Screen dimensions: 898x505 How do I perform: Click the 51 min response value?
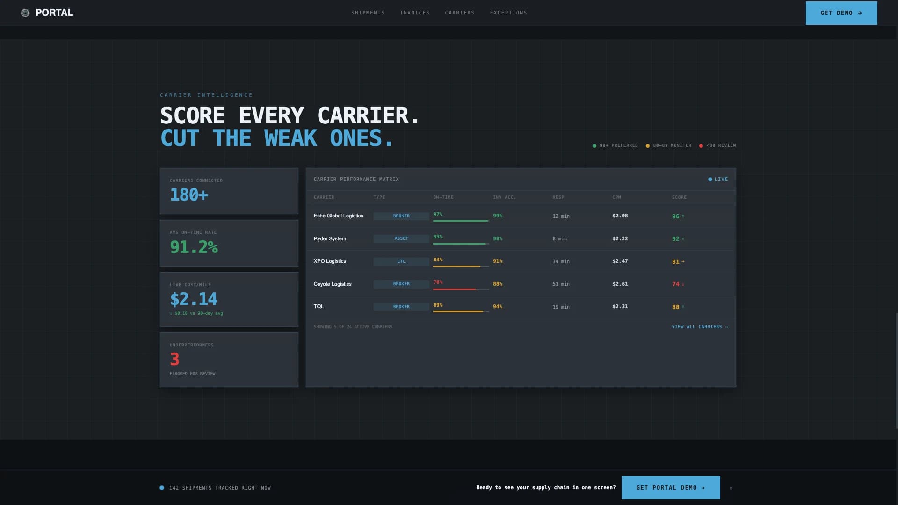click(x=561, y=284)
